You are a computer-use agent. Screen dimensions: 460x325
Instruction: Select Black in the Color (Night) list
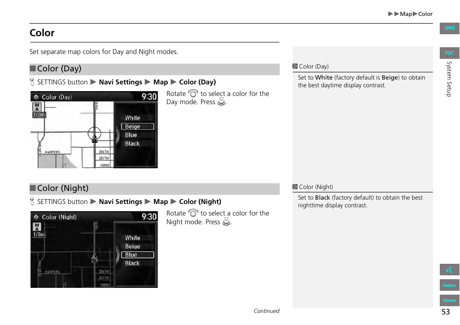132,263
